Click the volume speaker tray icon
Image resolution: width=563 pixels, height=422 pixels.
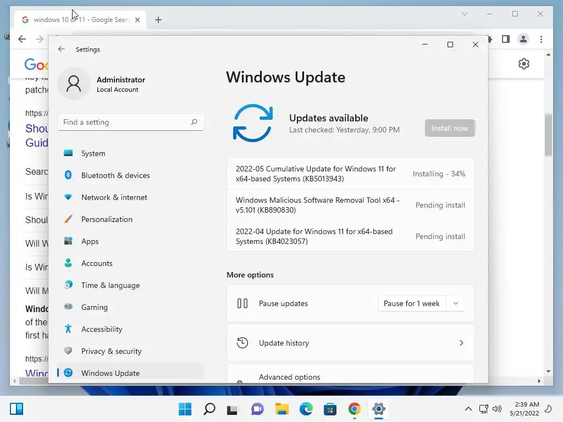pyautogui.click(x=497, y=409)
